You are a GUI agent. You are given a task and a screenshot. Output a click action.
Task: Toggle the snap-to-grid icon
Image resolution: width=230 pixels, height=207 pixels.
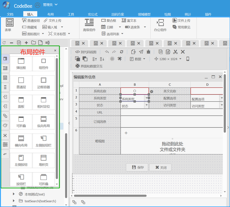click(119, 59)
